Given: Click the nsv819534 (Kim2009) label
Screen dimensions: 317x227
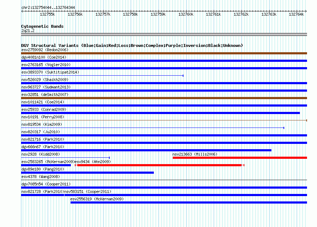Looking at the screenshot, I should coord(42,124).
